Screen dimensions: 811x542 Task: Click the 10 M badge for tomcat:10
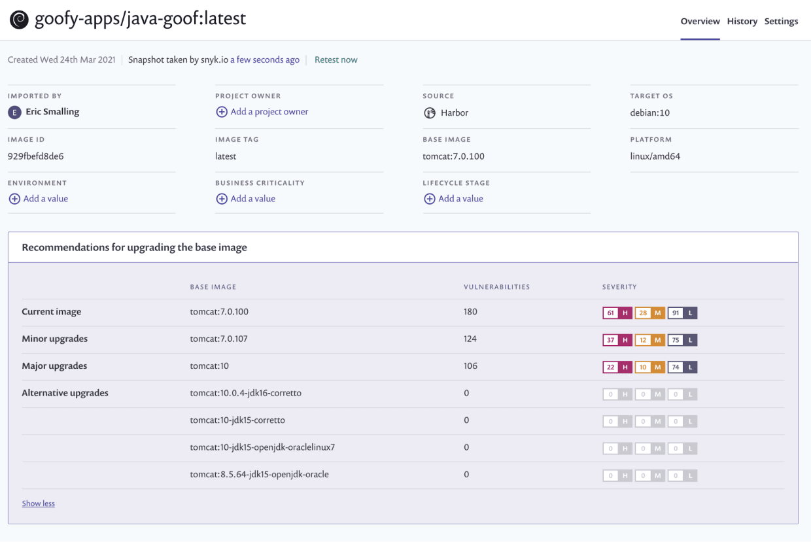(x=649, y=367)
